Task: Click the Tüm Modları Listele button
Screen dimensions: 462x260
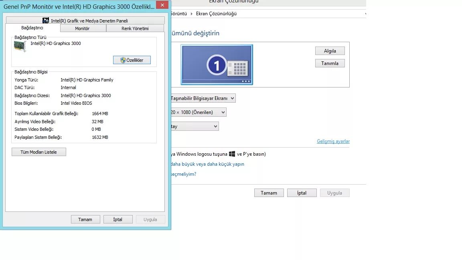Action: 38,152
